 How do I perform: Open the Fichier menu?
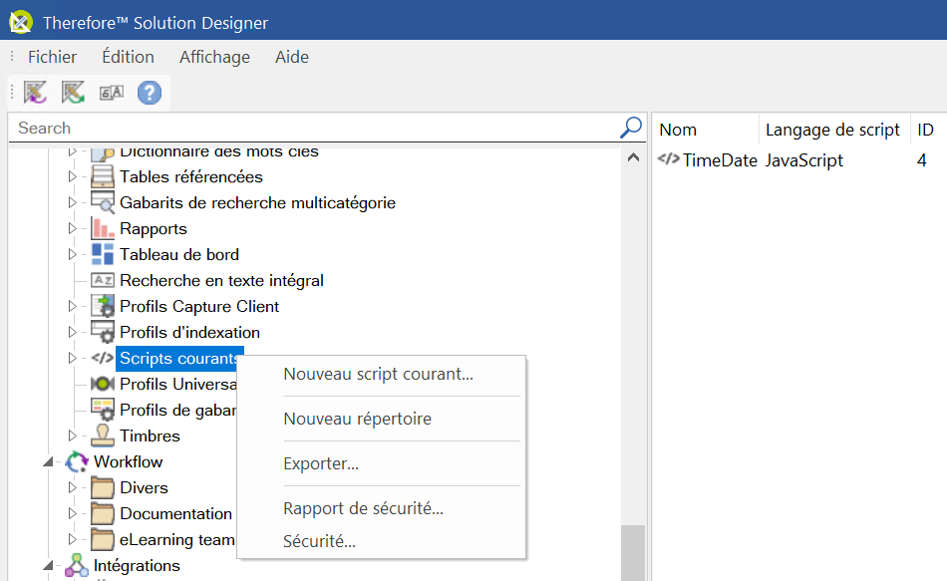click(52, 57)
